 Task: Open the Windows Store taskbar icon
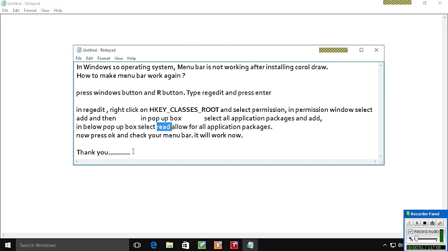pyautogui.click(x=185, y=245)
